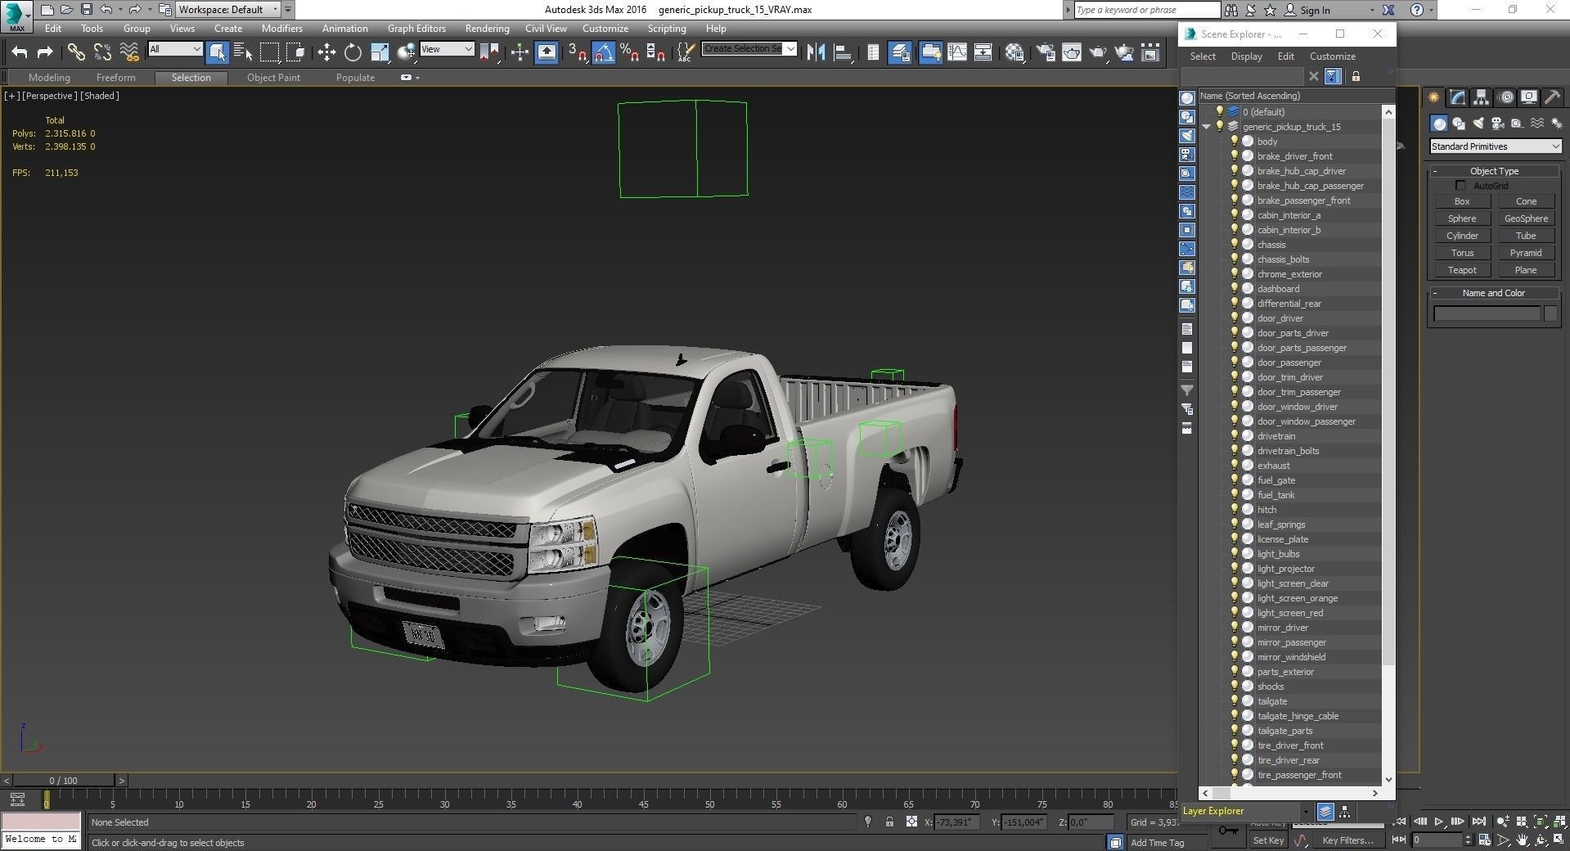Open the Material Editor
Viewport: 1570px width, 851px height.
tap(1014, 52)
